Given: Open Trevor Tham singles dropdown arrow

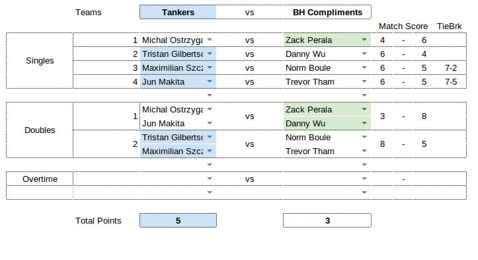Looking at the screenshot, I should tap(364, 81).
